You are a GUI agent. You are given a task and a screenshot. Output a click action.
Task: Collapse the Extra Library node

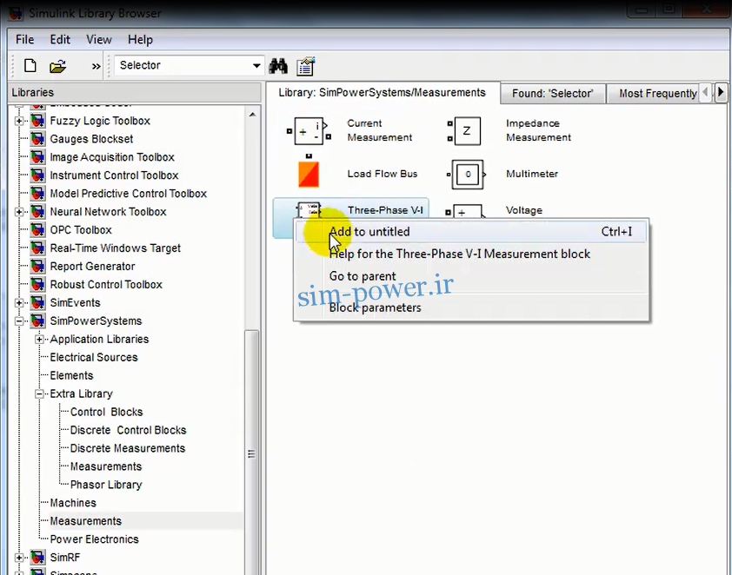pos(39,394)
